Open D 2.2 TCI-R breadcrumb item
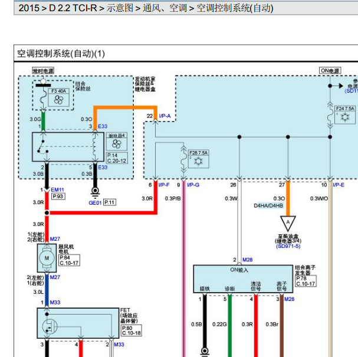Screen dimensions: 358x357 pos(73,8)
